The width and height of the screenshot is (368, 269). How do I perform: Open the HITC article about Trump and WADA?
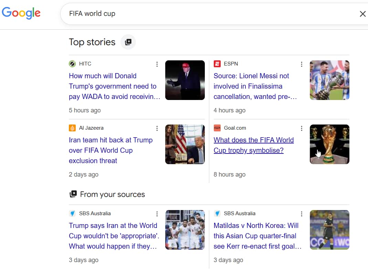click(x=113, y=86)
